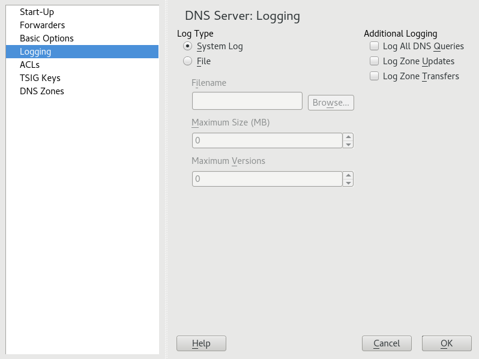Image resolution: width=479 pixels, height=359 pixels.
Task: Click the Filename input field
Action: [x=247, y=101]
